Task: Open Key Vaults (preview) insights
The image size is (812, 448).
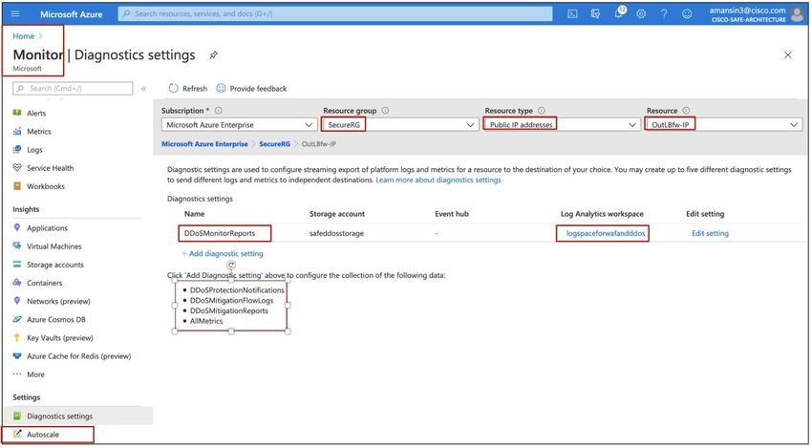Action: (59, 338)
